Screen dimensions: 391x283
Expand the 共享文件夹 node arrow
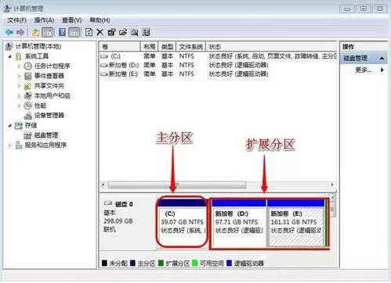(19, 86)
